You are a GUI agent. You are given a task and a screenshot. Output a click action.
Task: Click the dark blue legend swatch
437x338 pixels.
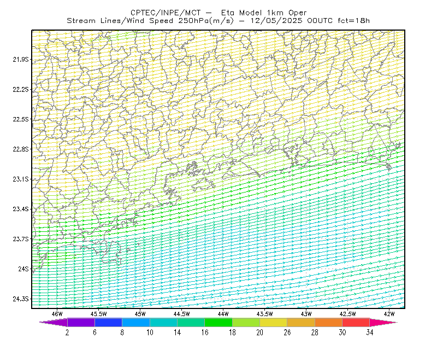click(108, 322)
